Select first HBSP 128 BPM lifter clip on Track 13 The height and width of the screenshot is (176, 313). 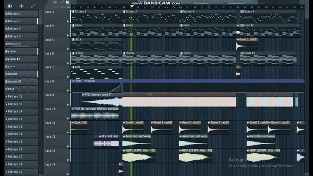(139, 155)
